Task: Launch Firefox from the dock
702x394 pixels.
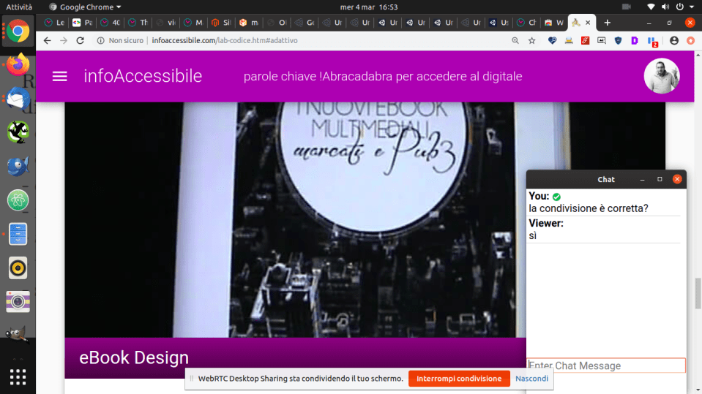Action: coord(18,64)
